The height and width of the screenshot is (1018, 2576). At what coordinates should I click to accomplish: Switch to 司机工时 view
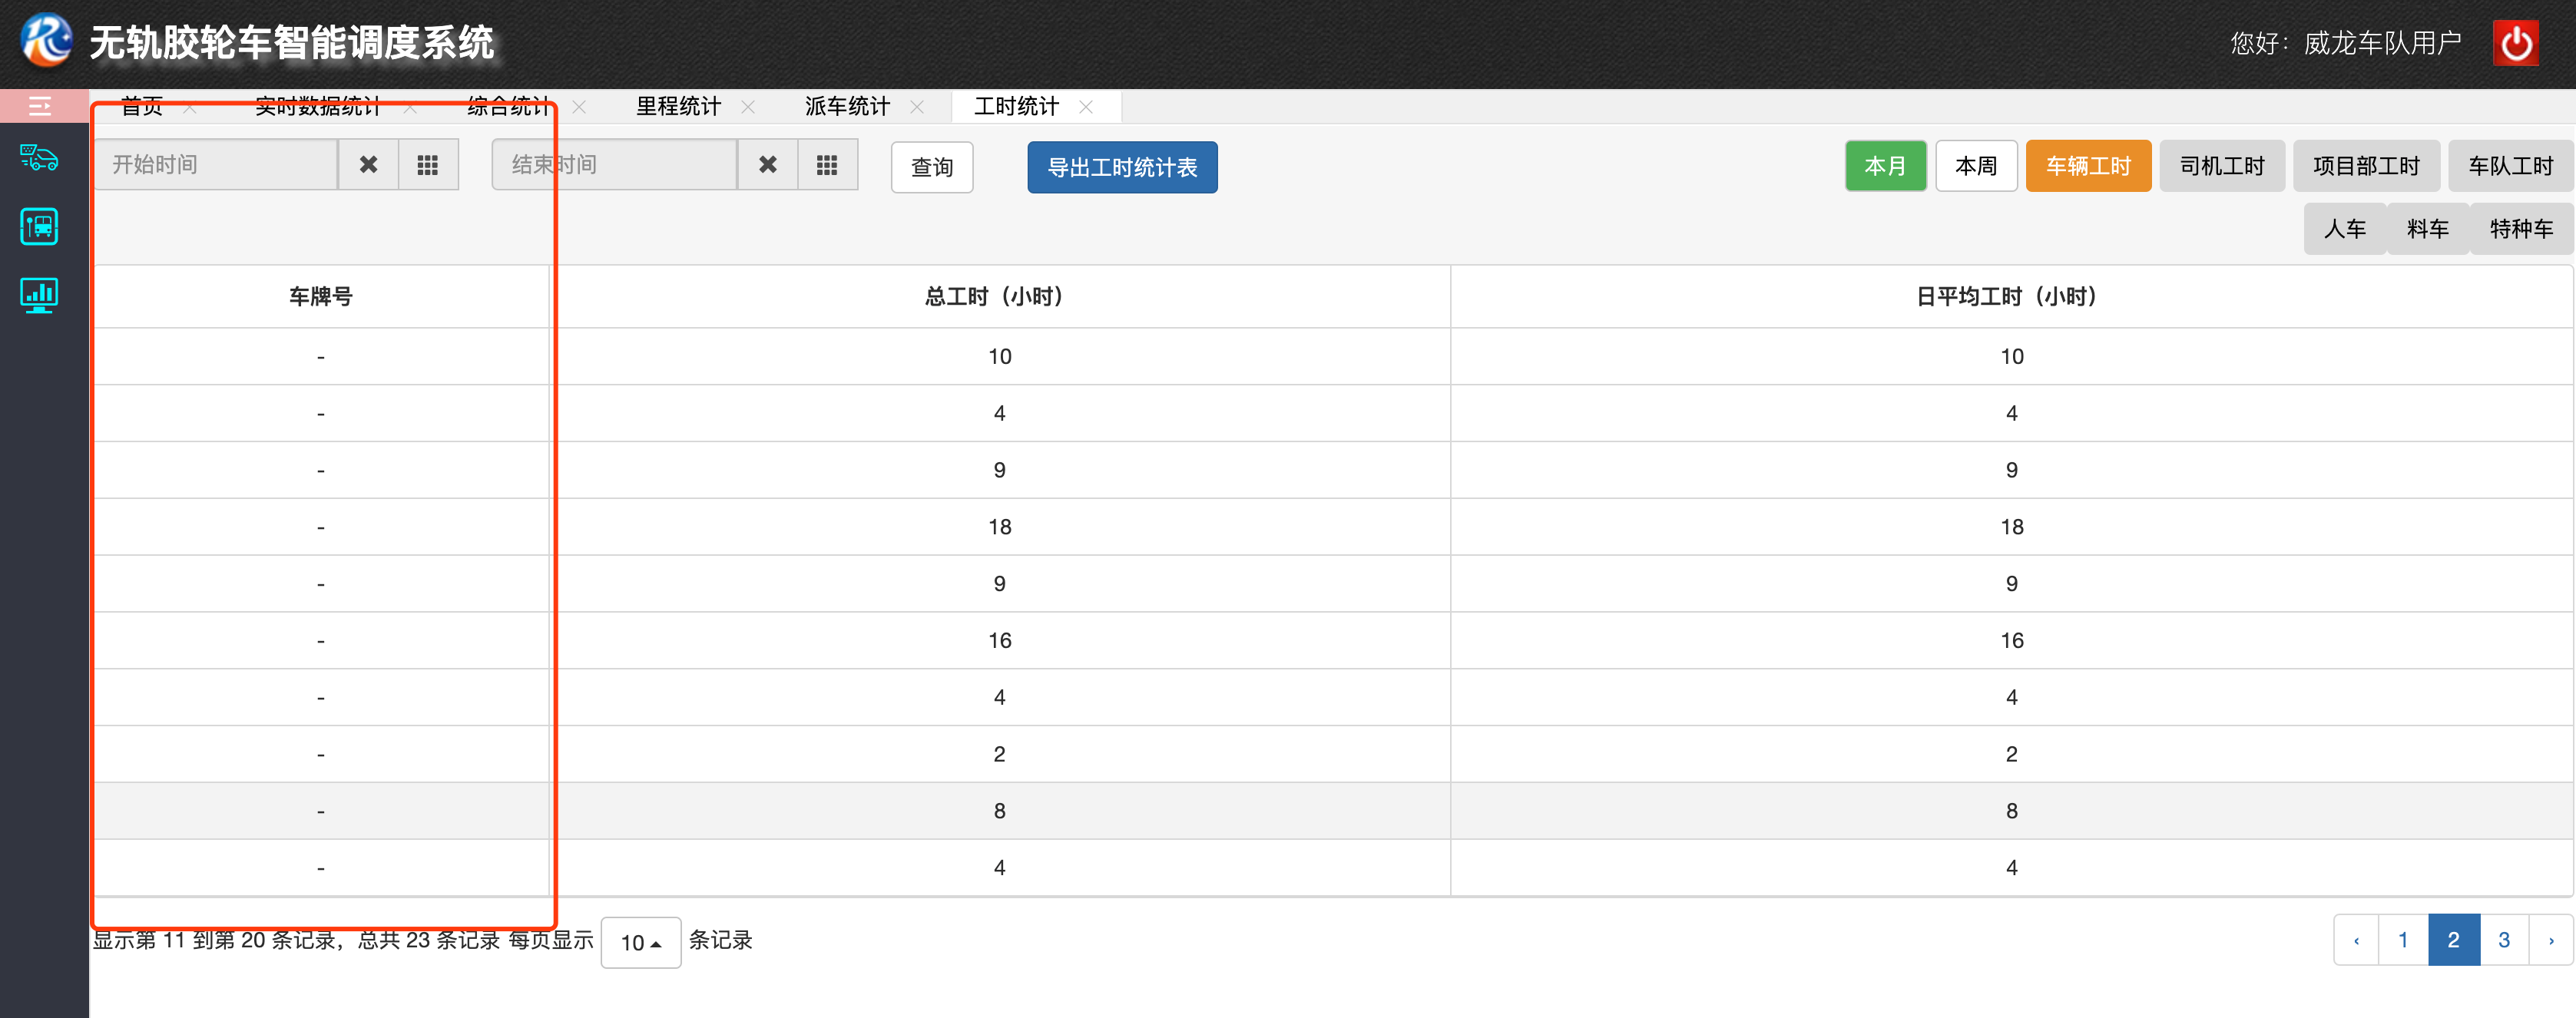pos(2221,166)
